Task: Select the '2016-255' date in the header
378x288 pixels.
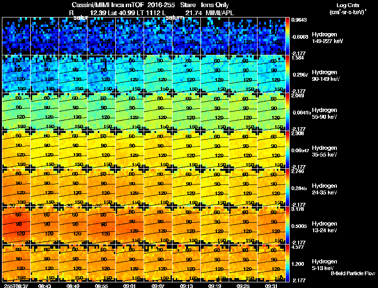Action: 161,5
